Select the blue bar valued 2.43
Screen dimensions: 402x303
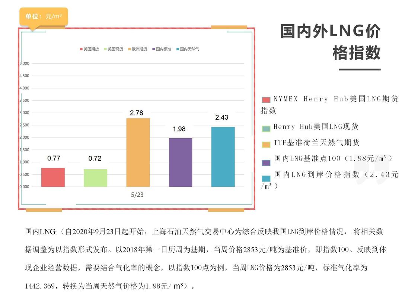pyautogui.click(x=223, y=157)
